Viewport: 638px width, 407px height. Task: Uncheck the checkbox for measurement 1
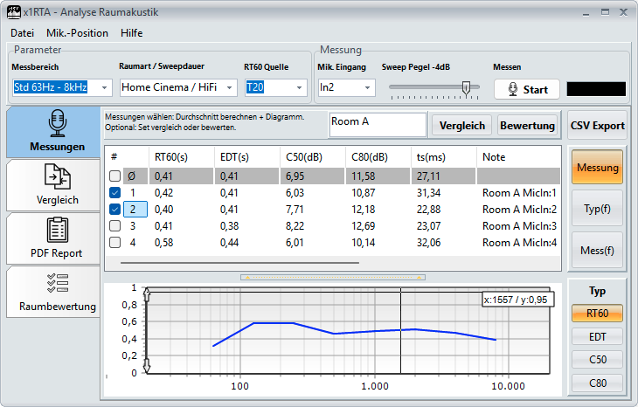point(115,193)
